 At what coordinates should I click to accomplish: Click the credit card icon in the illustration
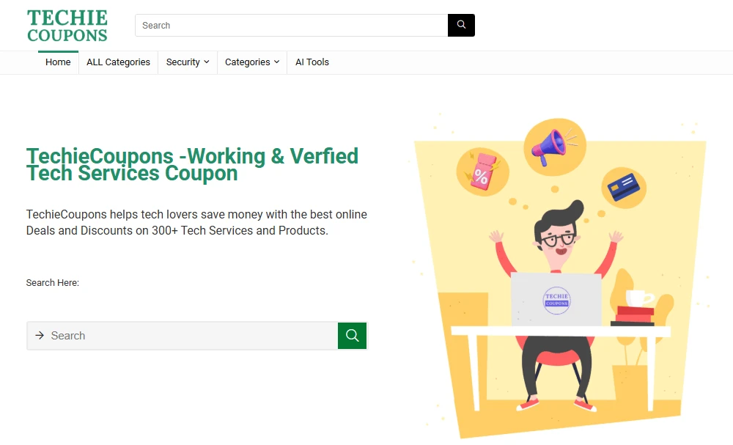point(624,187)
